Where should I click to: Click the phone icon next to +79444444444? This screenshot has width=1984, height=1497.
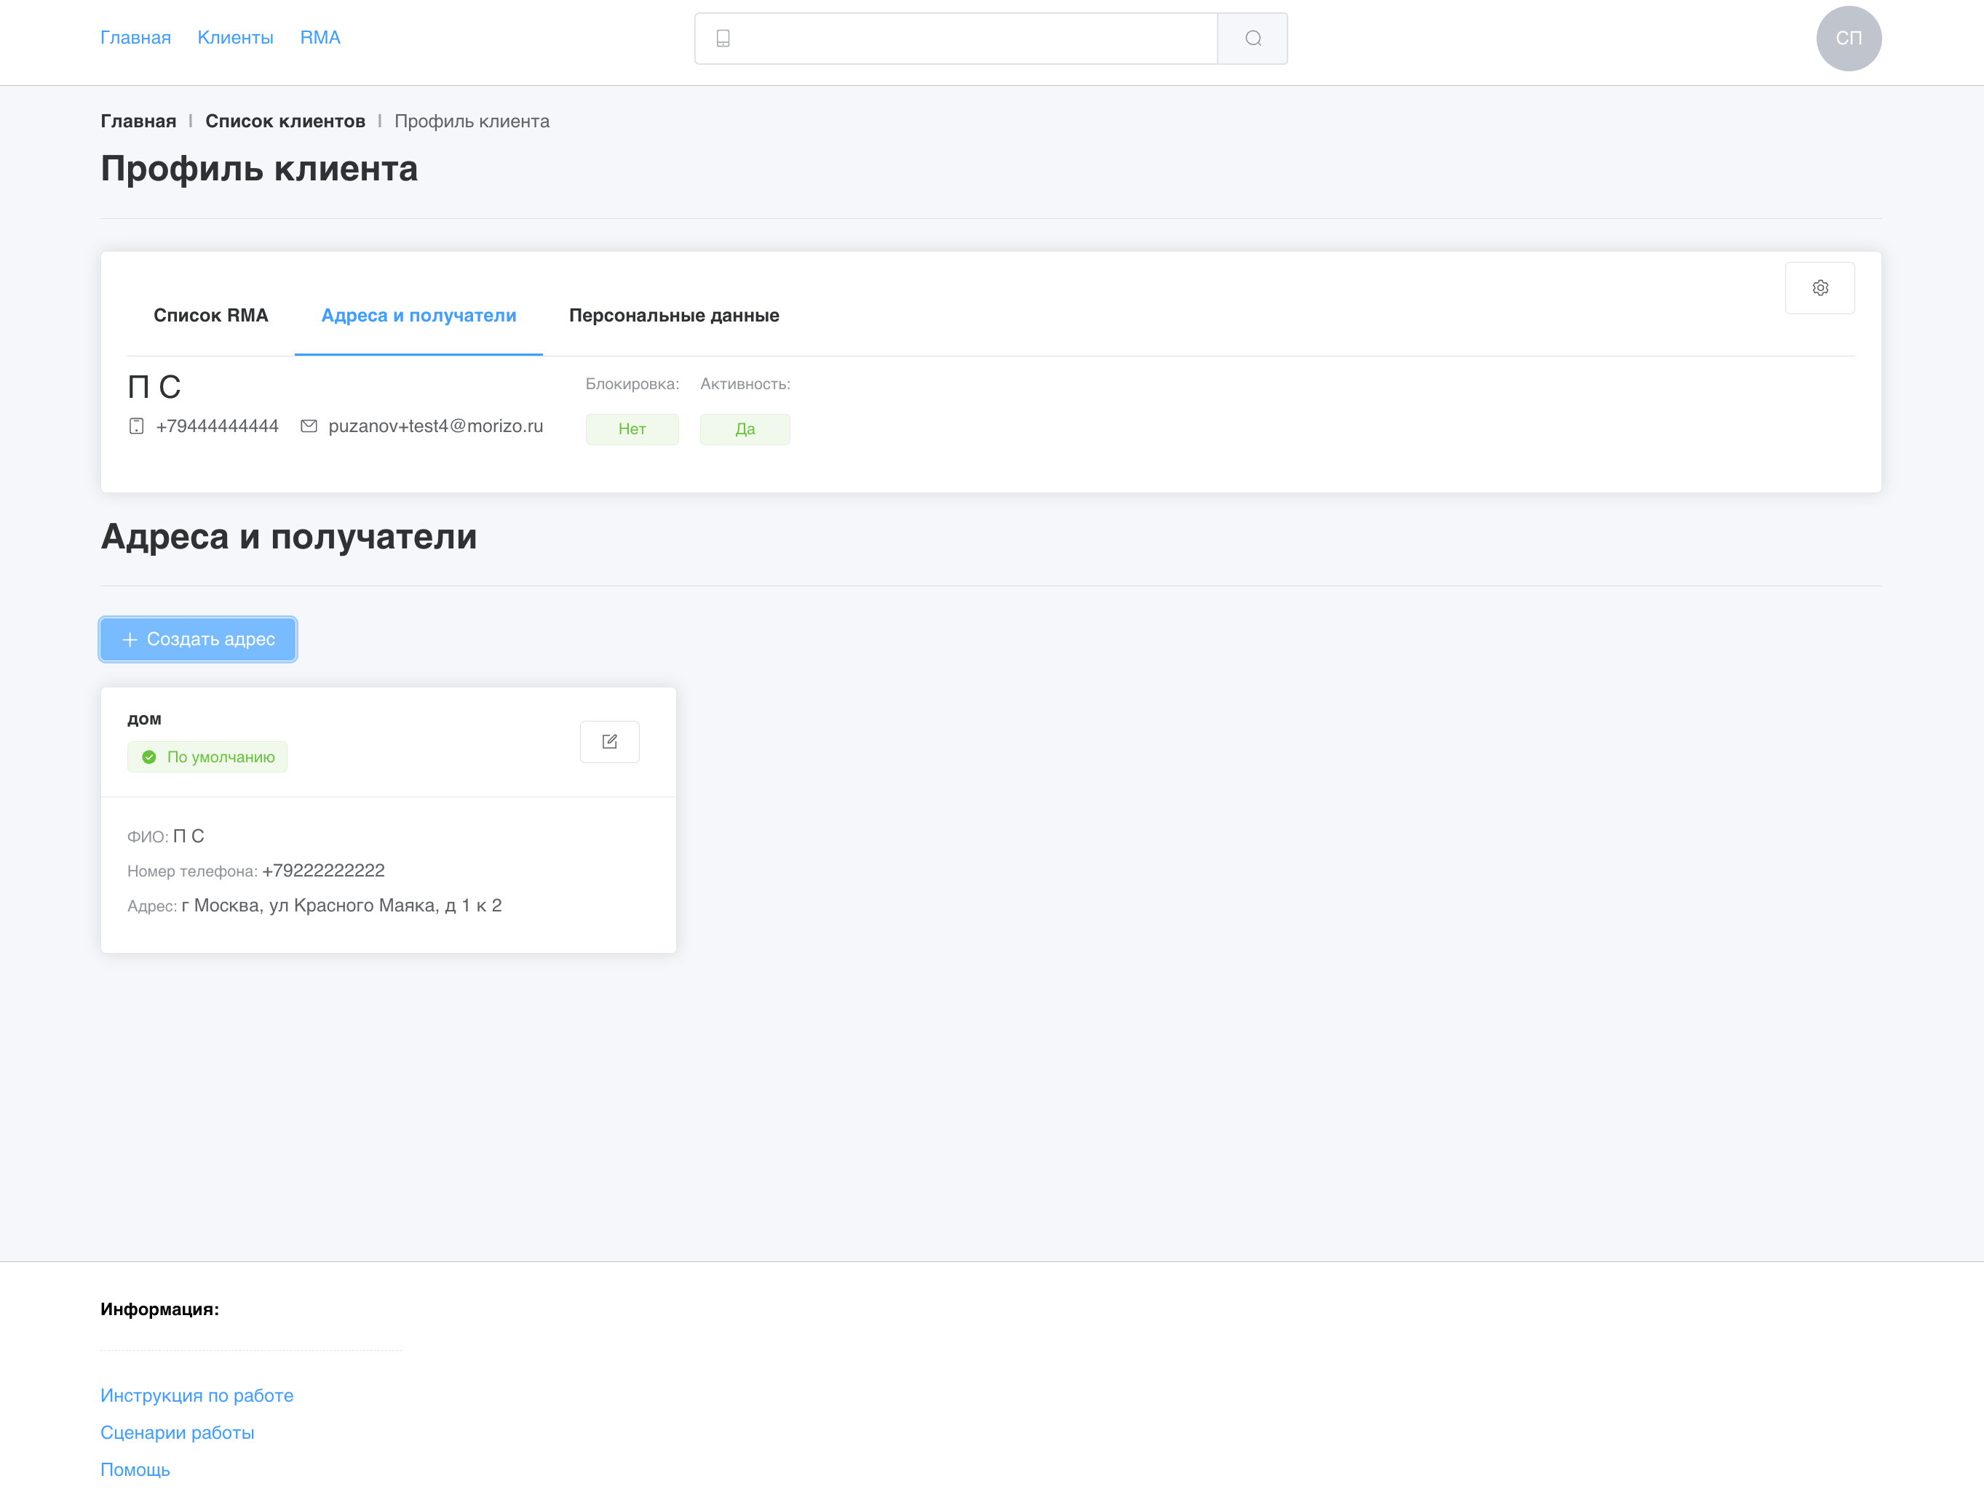click(136, 426)
